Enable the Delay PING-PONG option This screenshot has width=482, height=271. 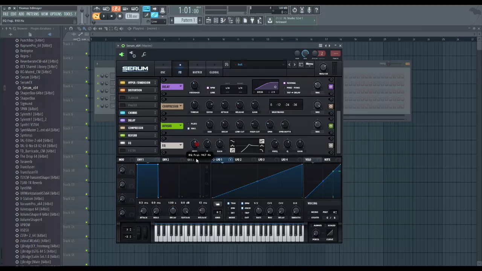coord(285,88)
